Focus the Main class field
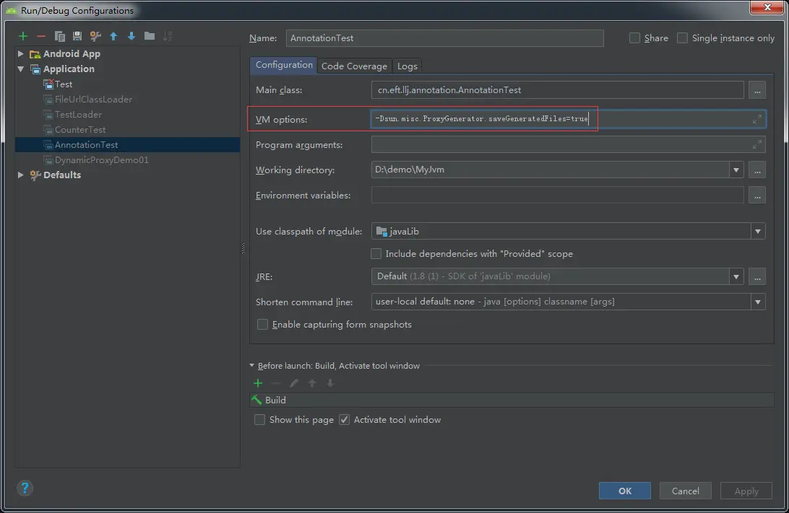The height and width of the screenshot is (513, 789). [558, 90]
